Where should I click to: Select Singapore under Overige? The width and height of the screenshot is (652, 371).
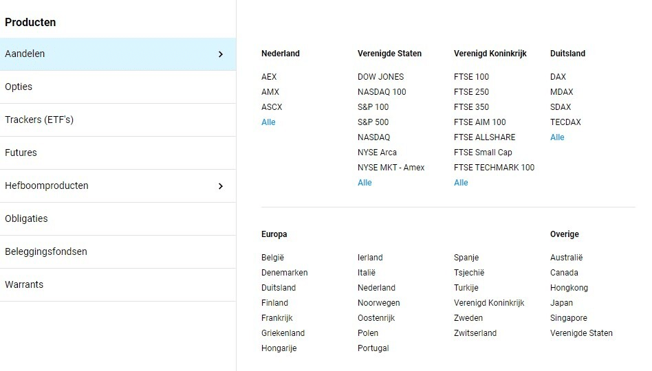tap(568, 318)
